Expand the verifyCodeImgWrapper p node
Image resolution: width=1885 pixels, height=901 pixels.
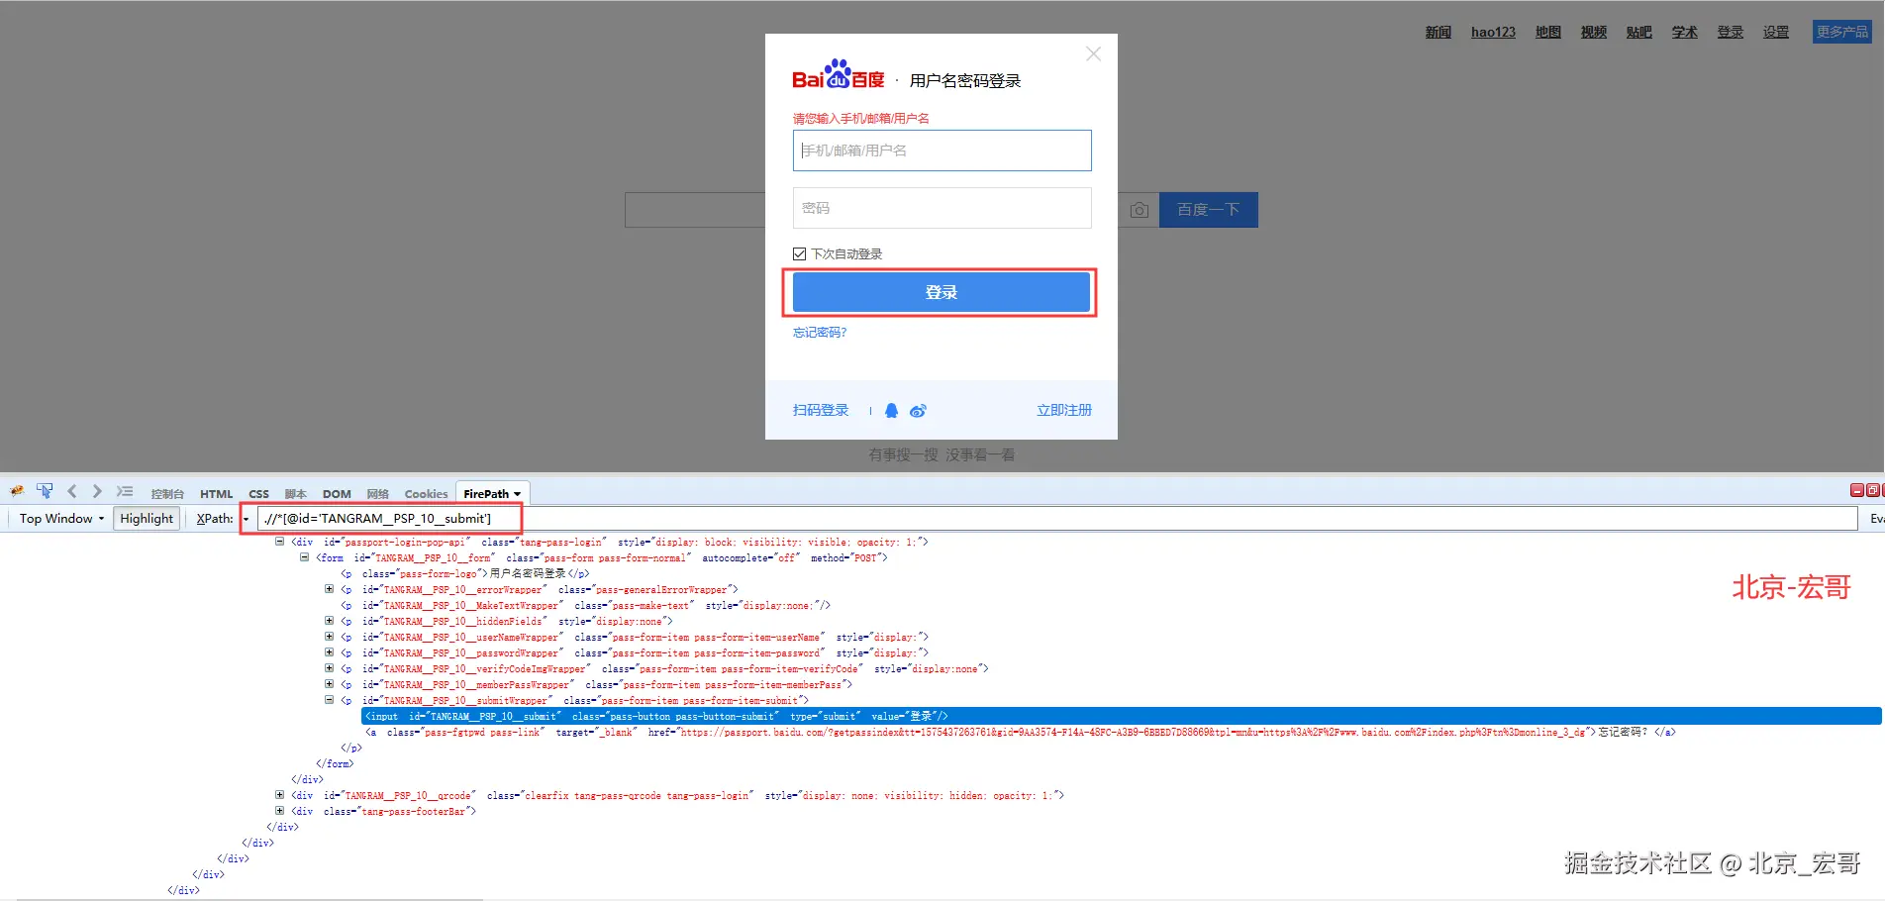point(329,668)
